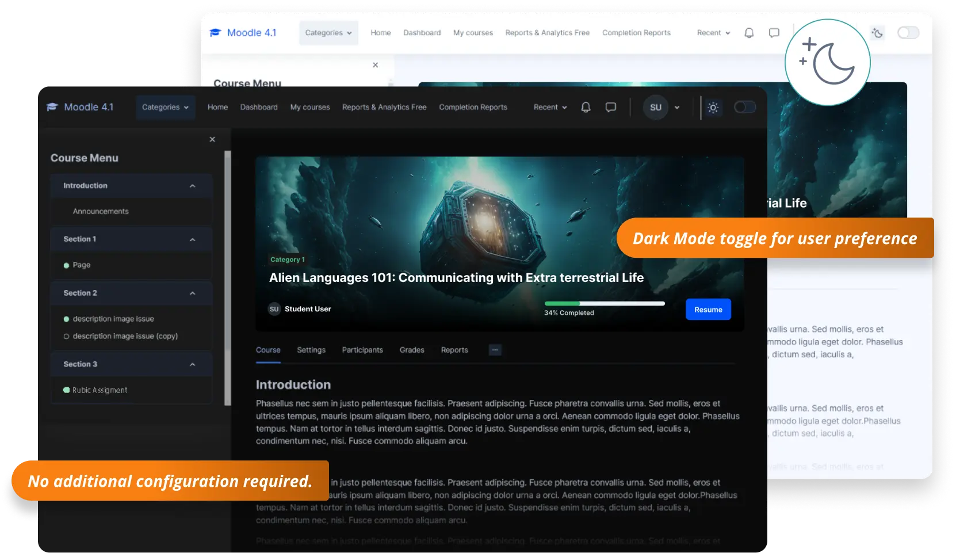Open Reports & Analytics Free in light window
Viewport: 956px width, 553px height.
pyautogui.click(x=548, y=33)
